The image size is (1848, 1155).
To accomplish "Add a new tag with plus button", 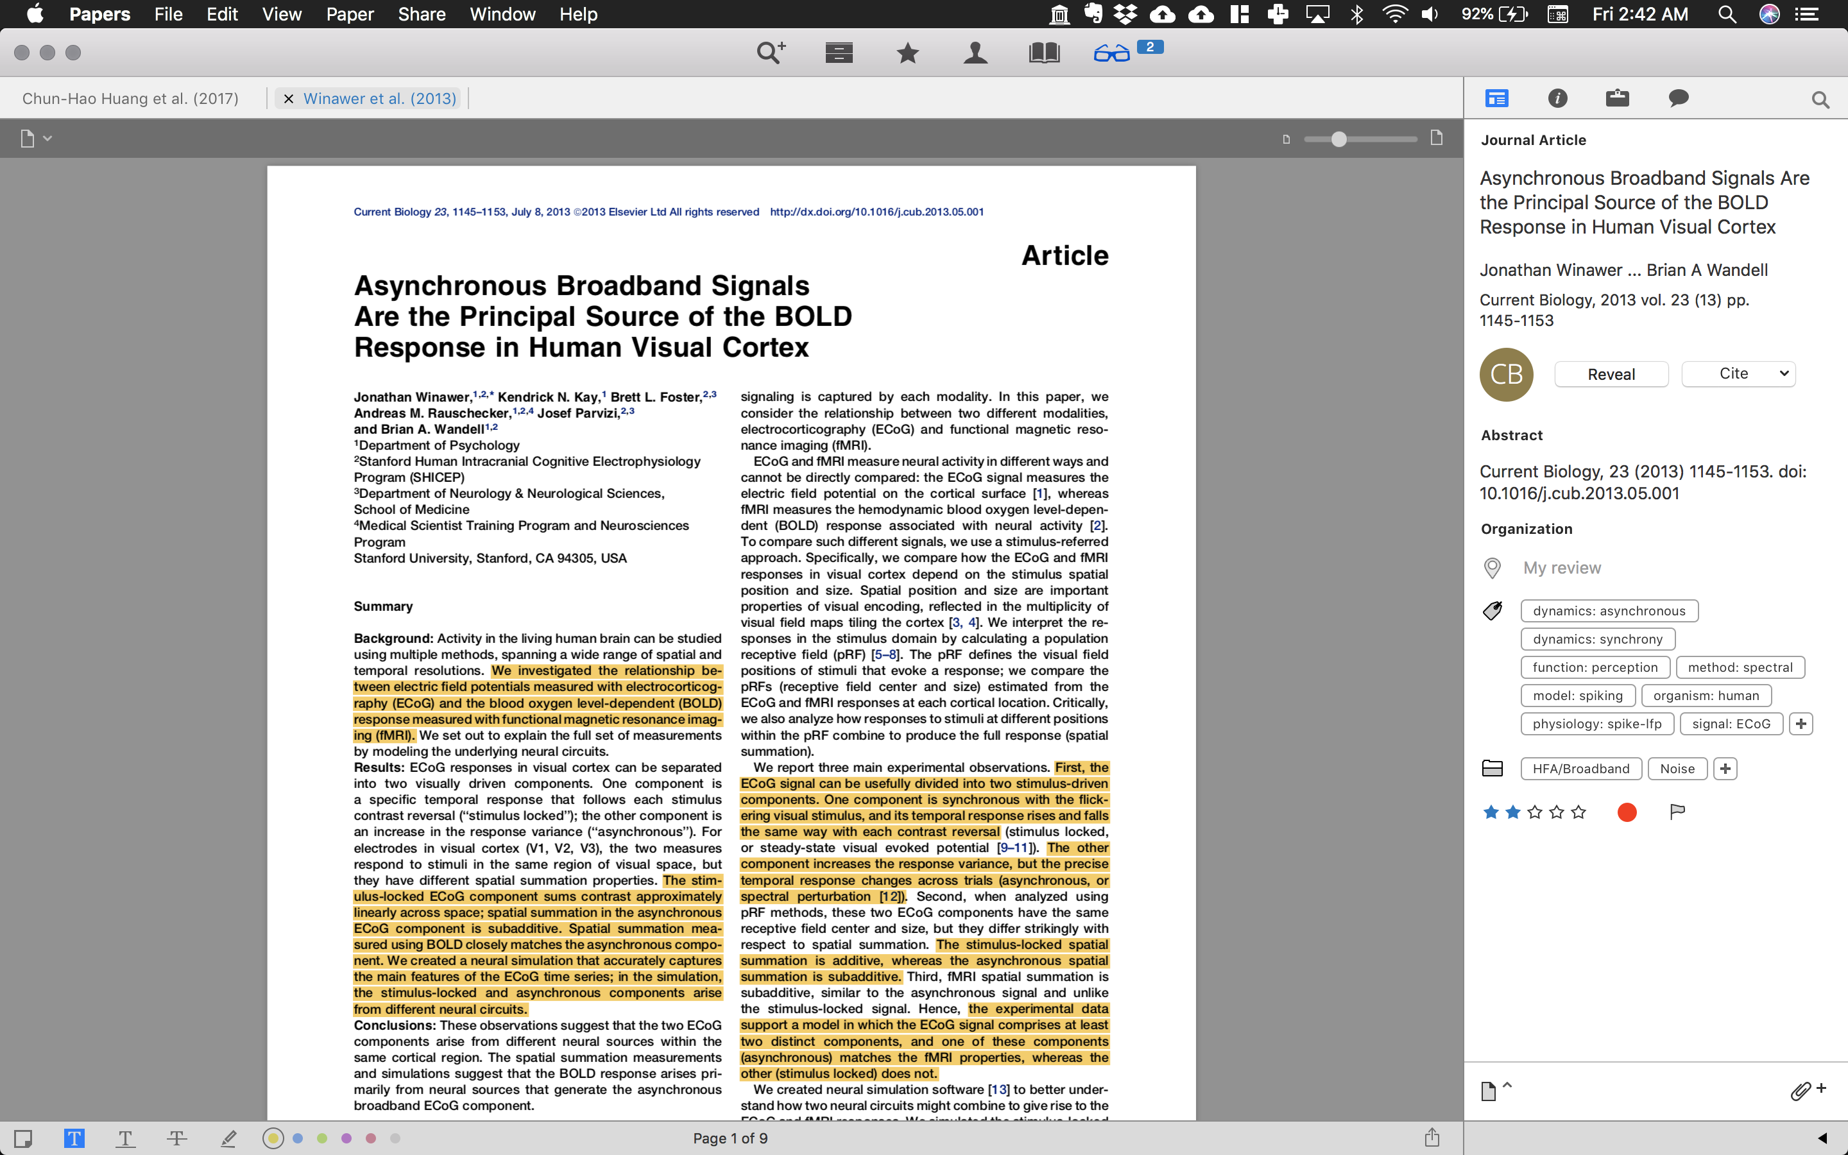I will (1801, 723).
